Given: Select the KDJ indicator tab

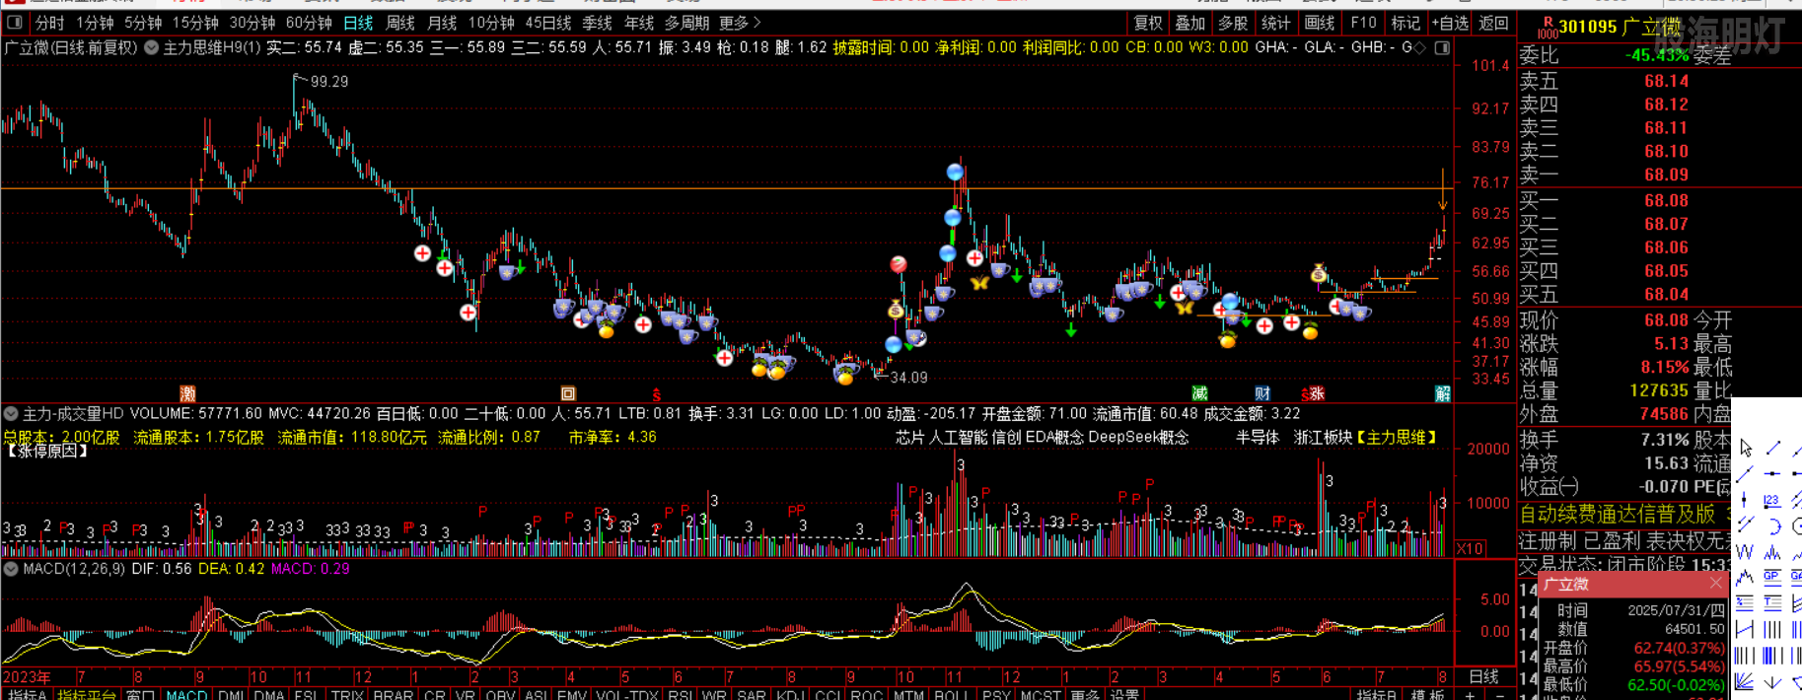Looking at the screenshot, I should (x=789, y=694).
